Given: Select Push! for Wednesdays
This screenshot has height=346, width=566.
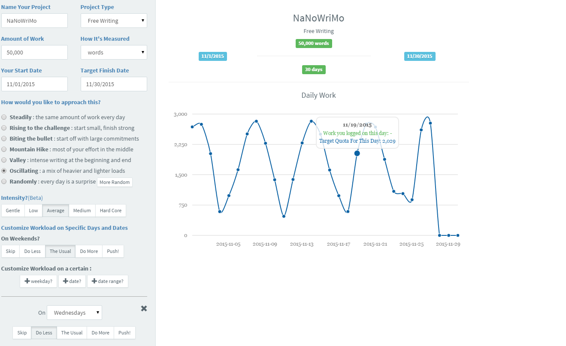Looking at the screenshot, I should (124, 333).
